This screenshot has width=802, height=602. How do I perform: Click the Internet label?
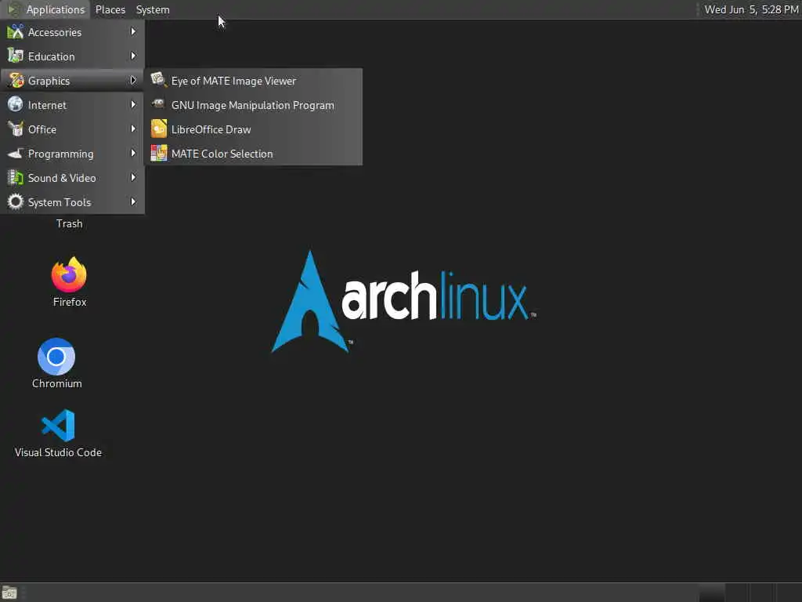[47, 105]
